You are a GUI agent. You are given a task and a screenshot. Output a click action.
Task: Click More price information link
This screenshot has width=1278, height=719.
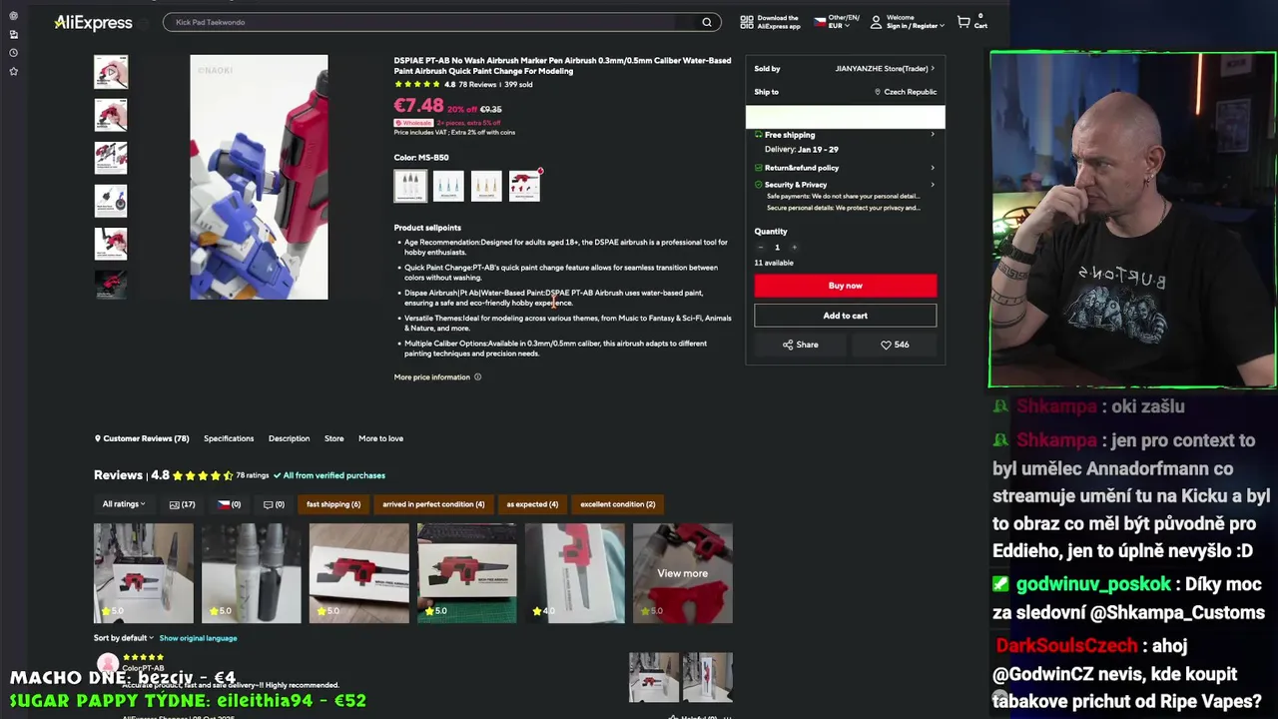(431, 377)
